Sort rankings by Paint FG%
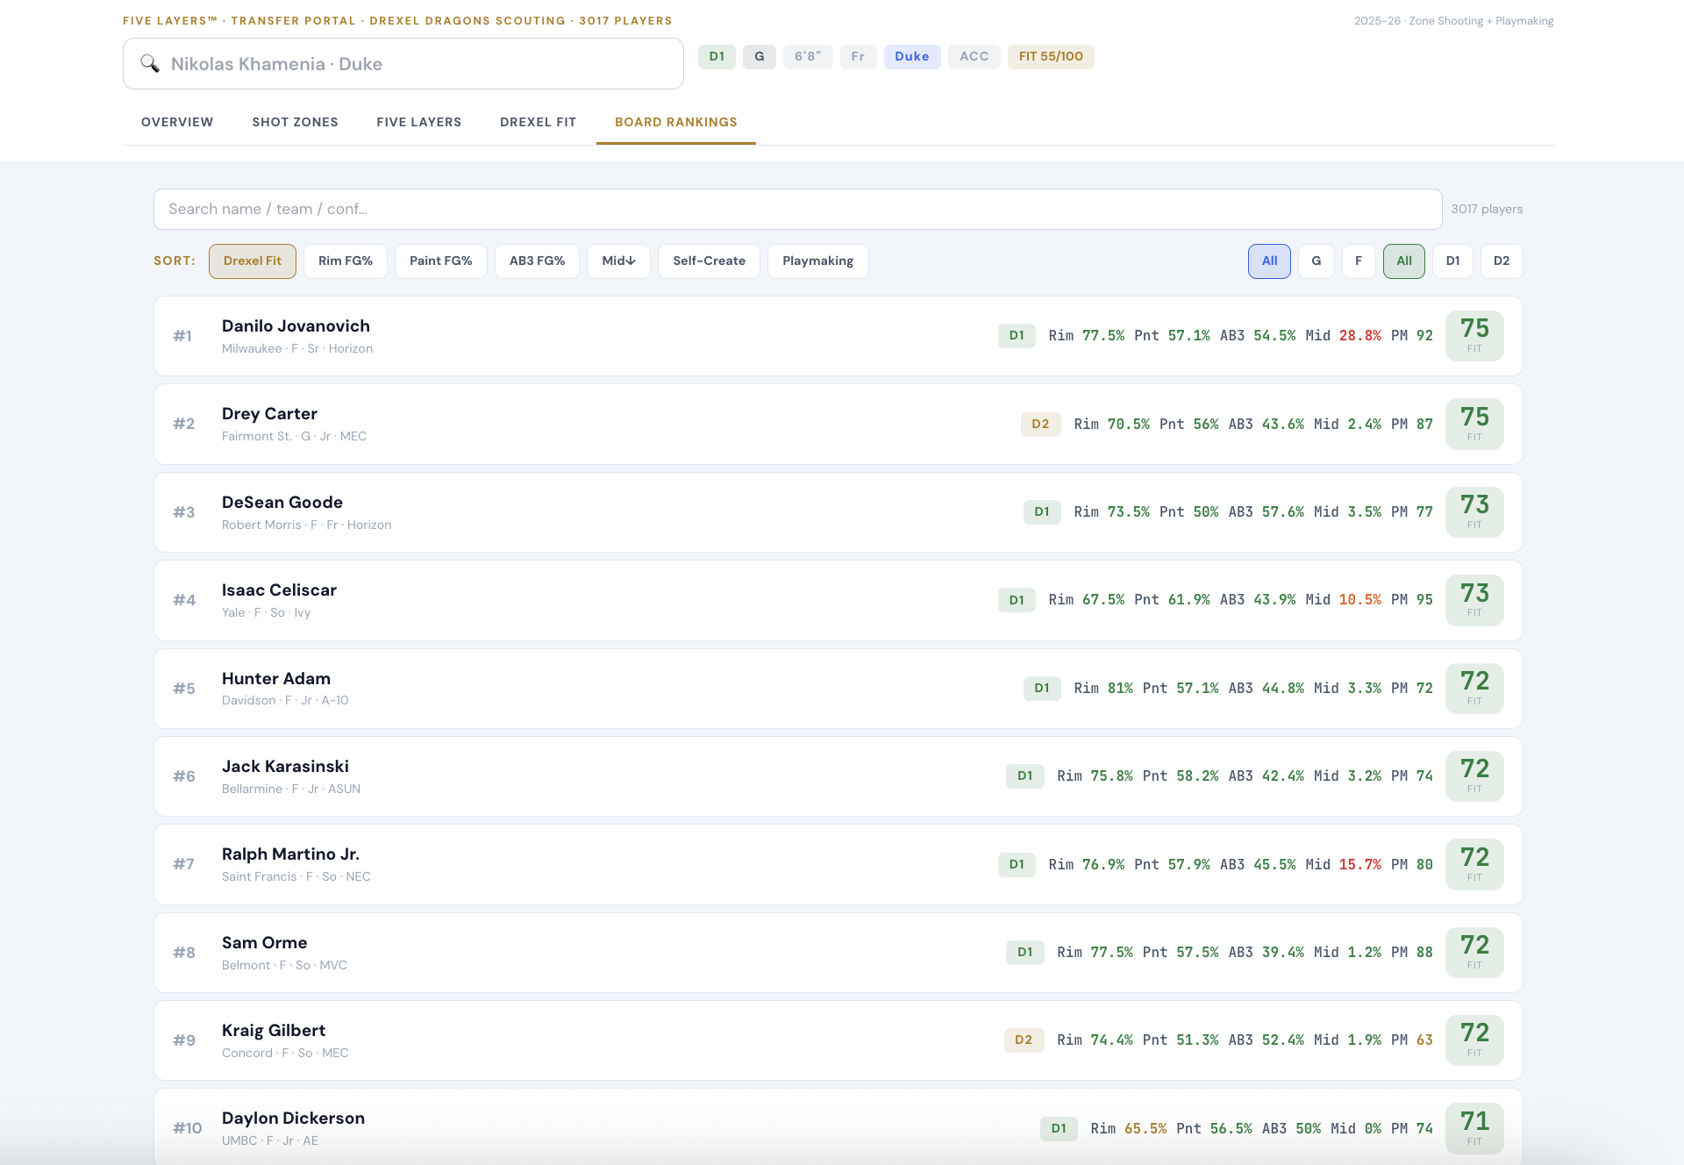The width and height of the screenshot is (1684, 1165). click(441, 261)
